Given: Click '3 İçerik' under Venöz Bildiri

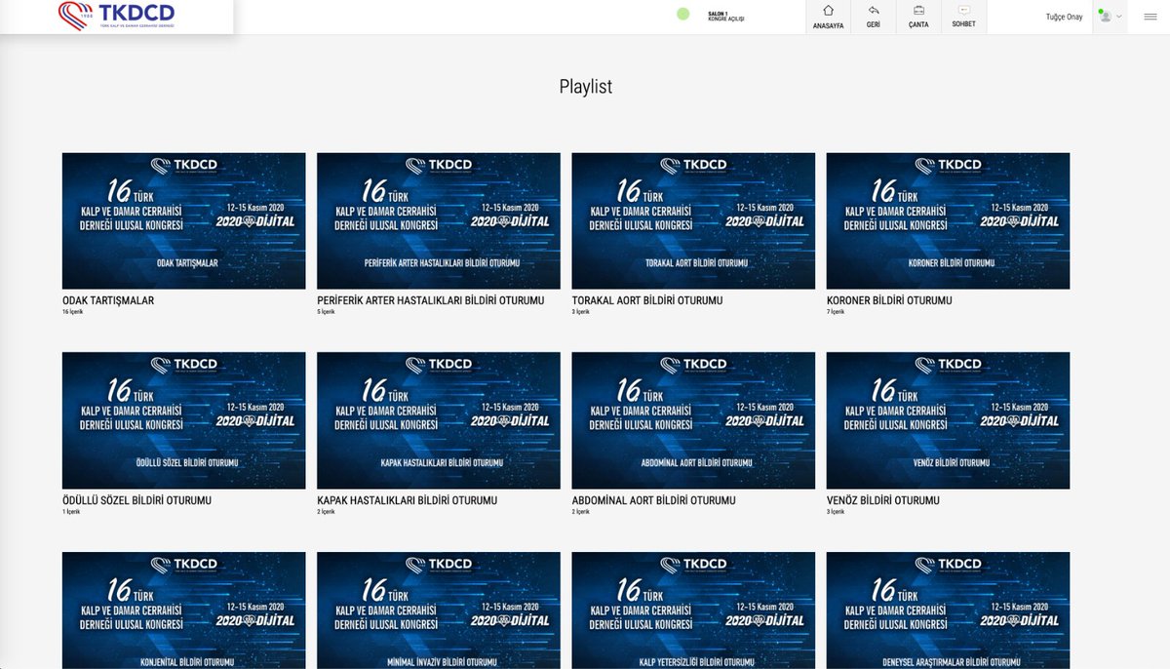Looking at the screenshot, I should 836,511.
